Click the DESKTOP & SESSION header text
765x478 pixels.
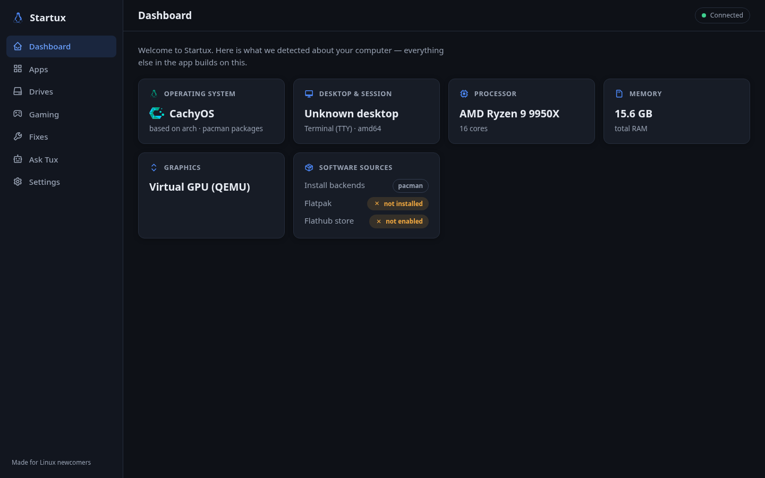point(355,93)
